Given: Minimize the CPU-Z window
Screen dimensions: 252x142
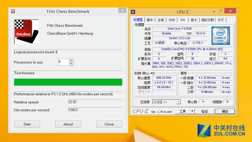Looking at the screenshot, I should tap(214, 11).
